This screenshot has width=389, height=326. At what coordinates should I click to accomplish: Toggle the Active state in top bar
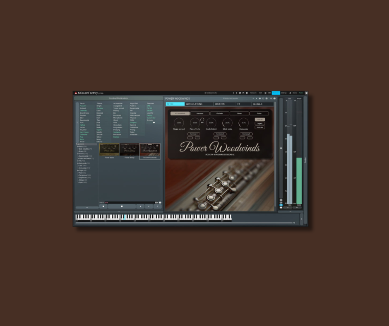coord(301,93)
